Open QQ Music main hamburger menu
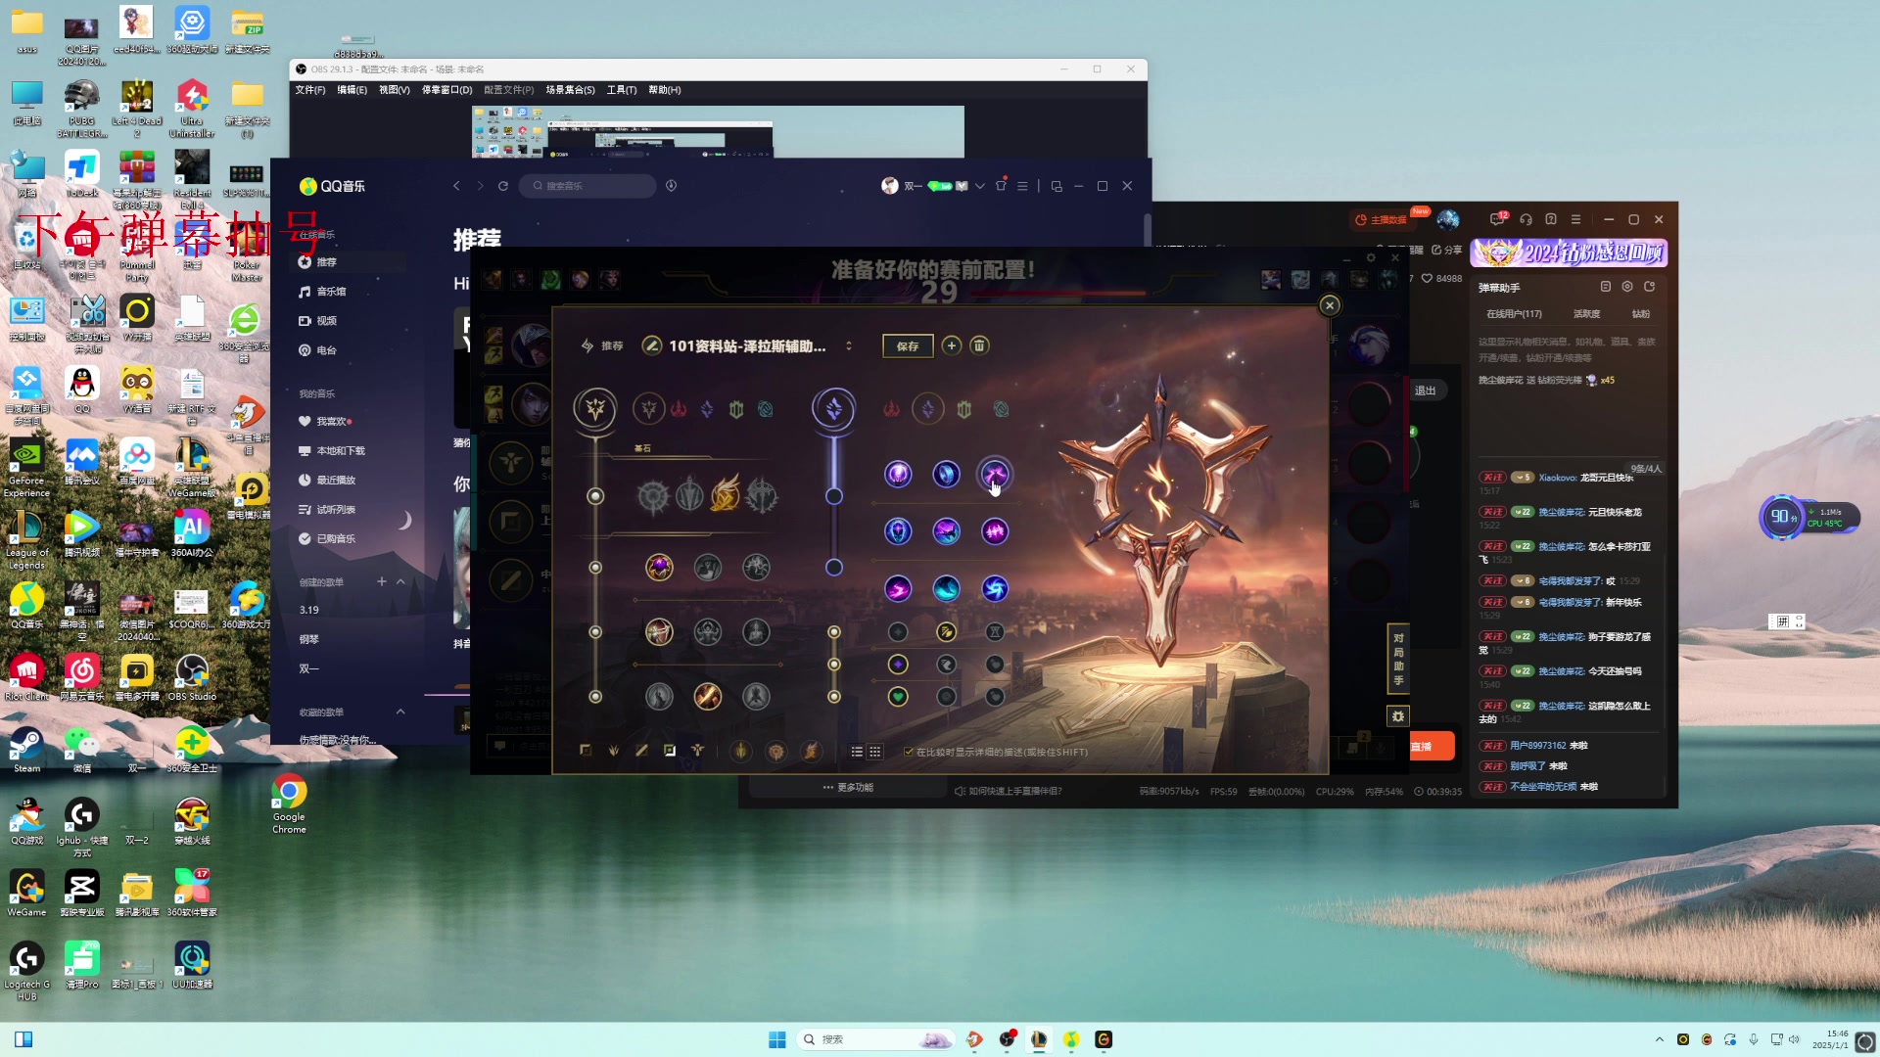The width and height of the screenshot is (1880, 1057). point(1022,186)
